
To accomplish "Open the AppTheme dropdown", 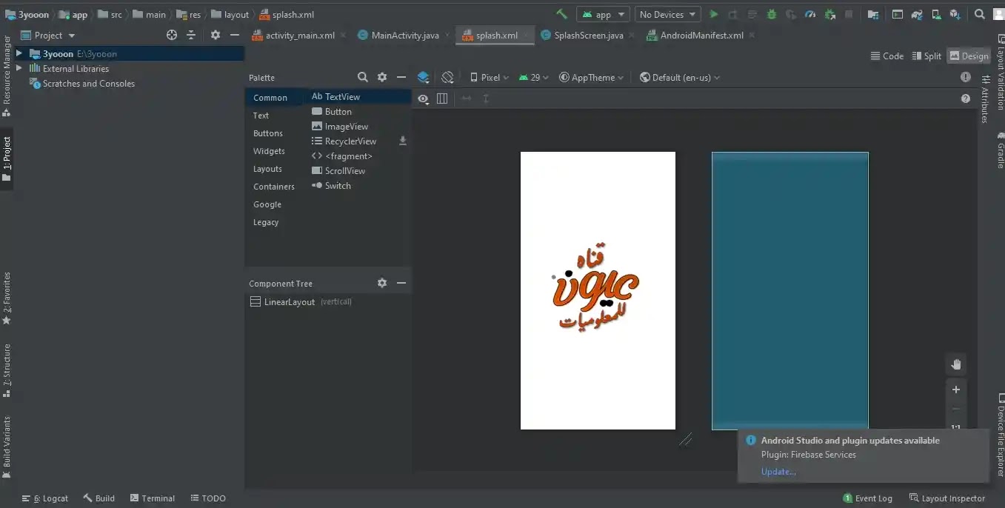I will pos(591,77).
